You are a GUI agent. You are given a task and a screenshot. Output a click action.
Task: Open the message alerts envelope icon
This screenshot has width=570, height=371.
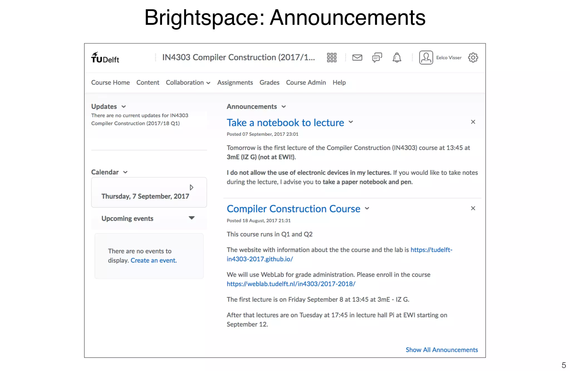[x=357, y=58]
